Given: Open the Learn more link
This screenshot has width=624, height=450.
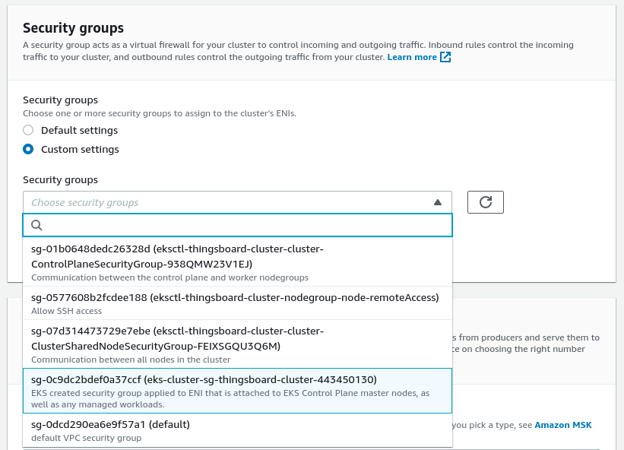Looking at the screenshot, I should tap(411, 57).
